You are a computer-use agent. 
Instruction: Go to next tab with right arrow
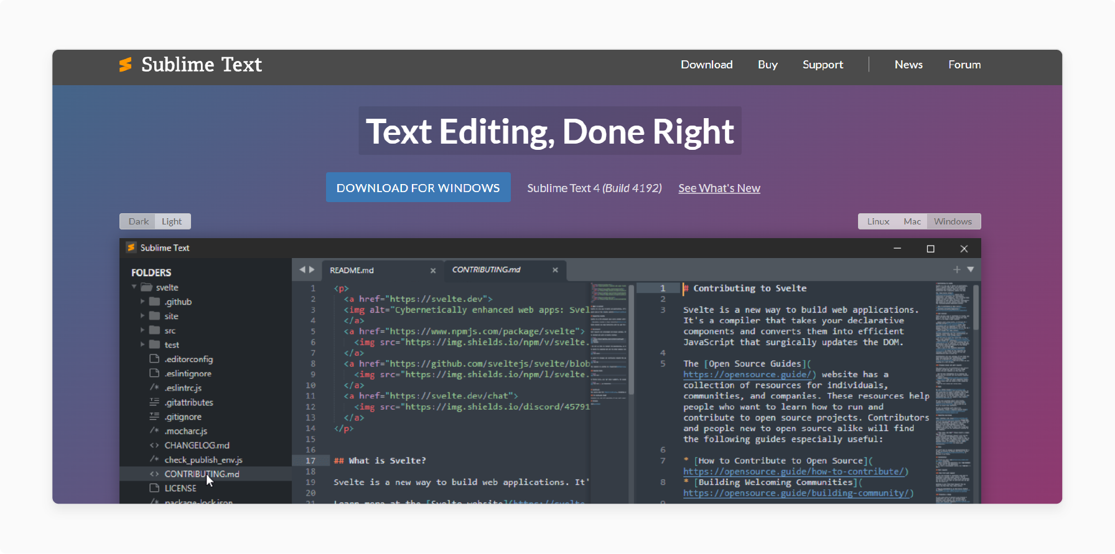(x=312, y=270)
